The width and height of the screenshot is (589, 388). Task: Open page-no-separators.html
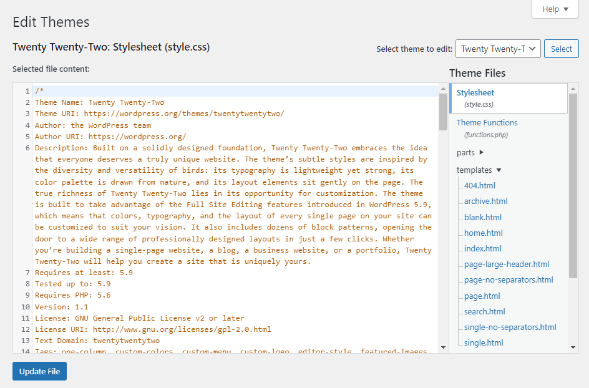click(509, 279)
